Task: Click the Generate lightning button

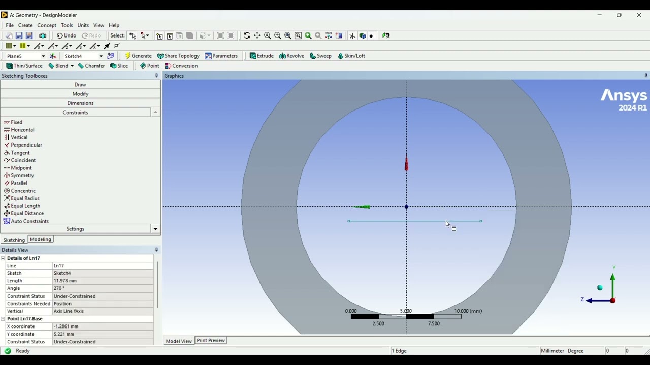Action: (x=138, y=56)
